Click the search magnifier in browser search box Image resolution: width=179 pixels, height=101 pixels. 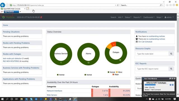[161, 5]
